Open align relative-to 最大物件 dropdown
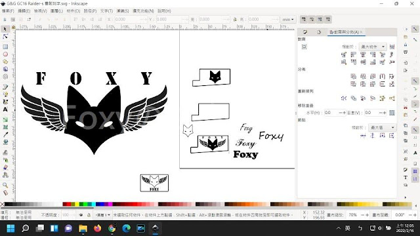Viewport: 420px width, 236px height. [x=373, y=47]
